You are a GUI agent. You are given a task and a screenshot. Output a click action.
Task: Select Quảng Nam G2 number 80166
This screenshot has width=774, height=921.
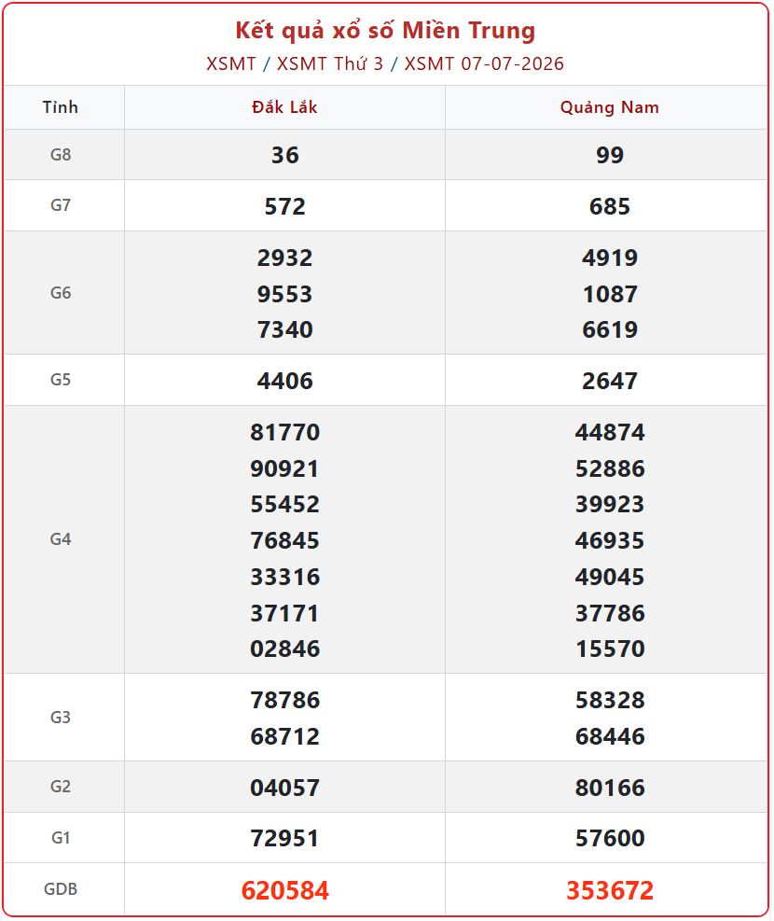pyautogui.click(x=610, y=788)
